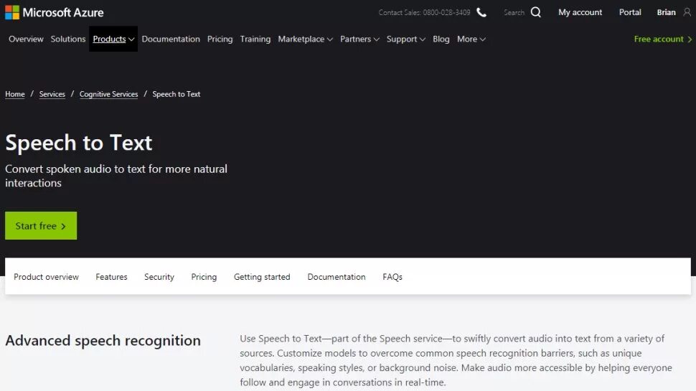
Task: Select the Getting started tab
Action: click(x=262, y=277)
